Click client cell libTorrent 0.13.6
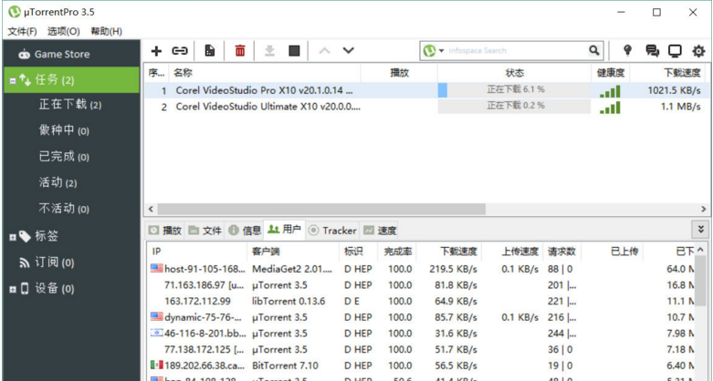This screenshot has width=713, height=381. (x=288, y=301)
